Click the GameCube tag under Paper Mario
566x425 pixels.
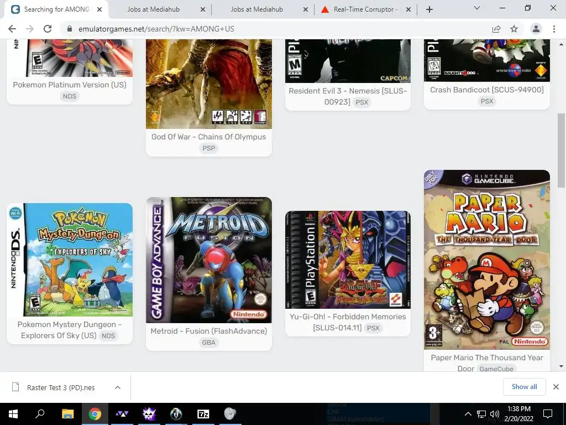tap(496, 369)
